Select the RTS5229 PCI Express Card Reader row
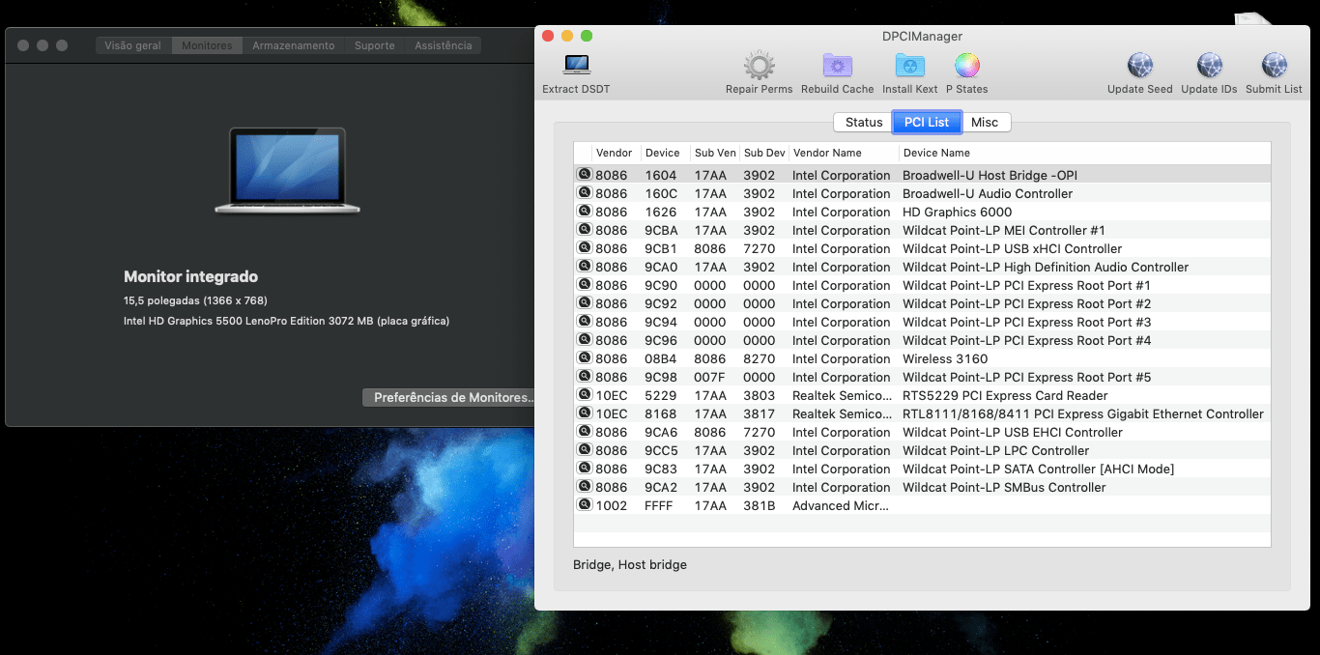This screenshot has height=655, width=1320. point(1005,395)
